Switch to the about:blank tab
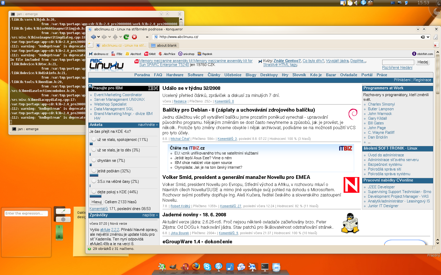 click(164, 45)
